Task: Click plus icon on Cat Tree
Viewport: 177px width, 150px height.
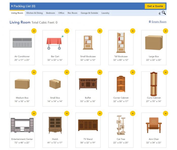Action: pos(132,114)
